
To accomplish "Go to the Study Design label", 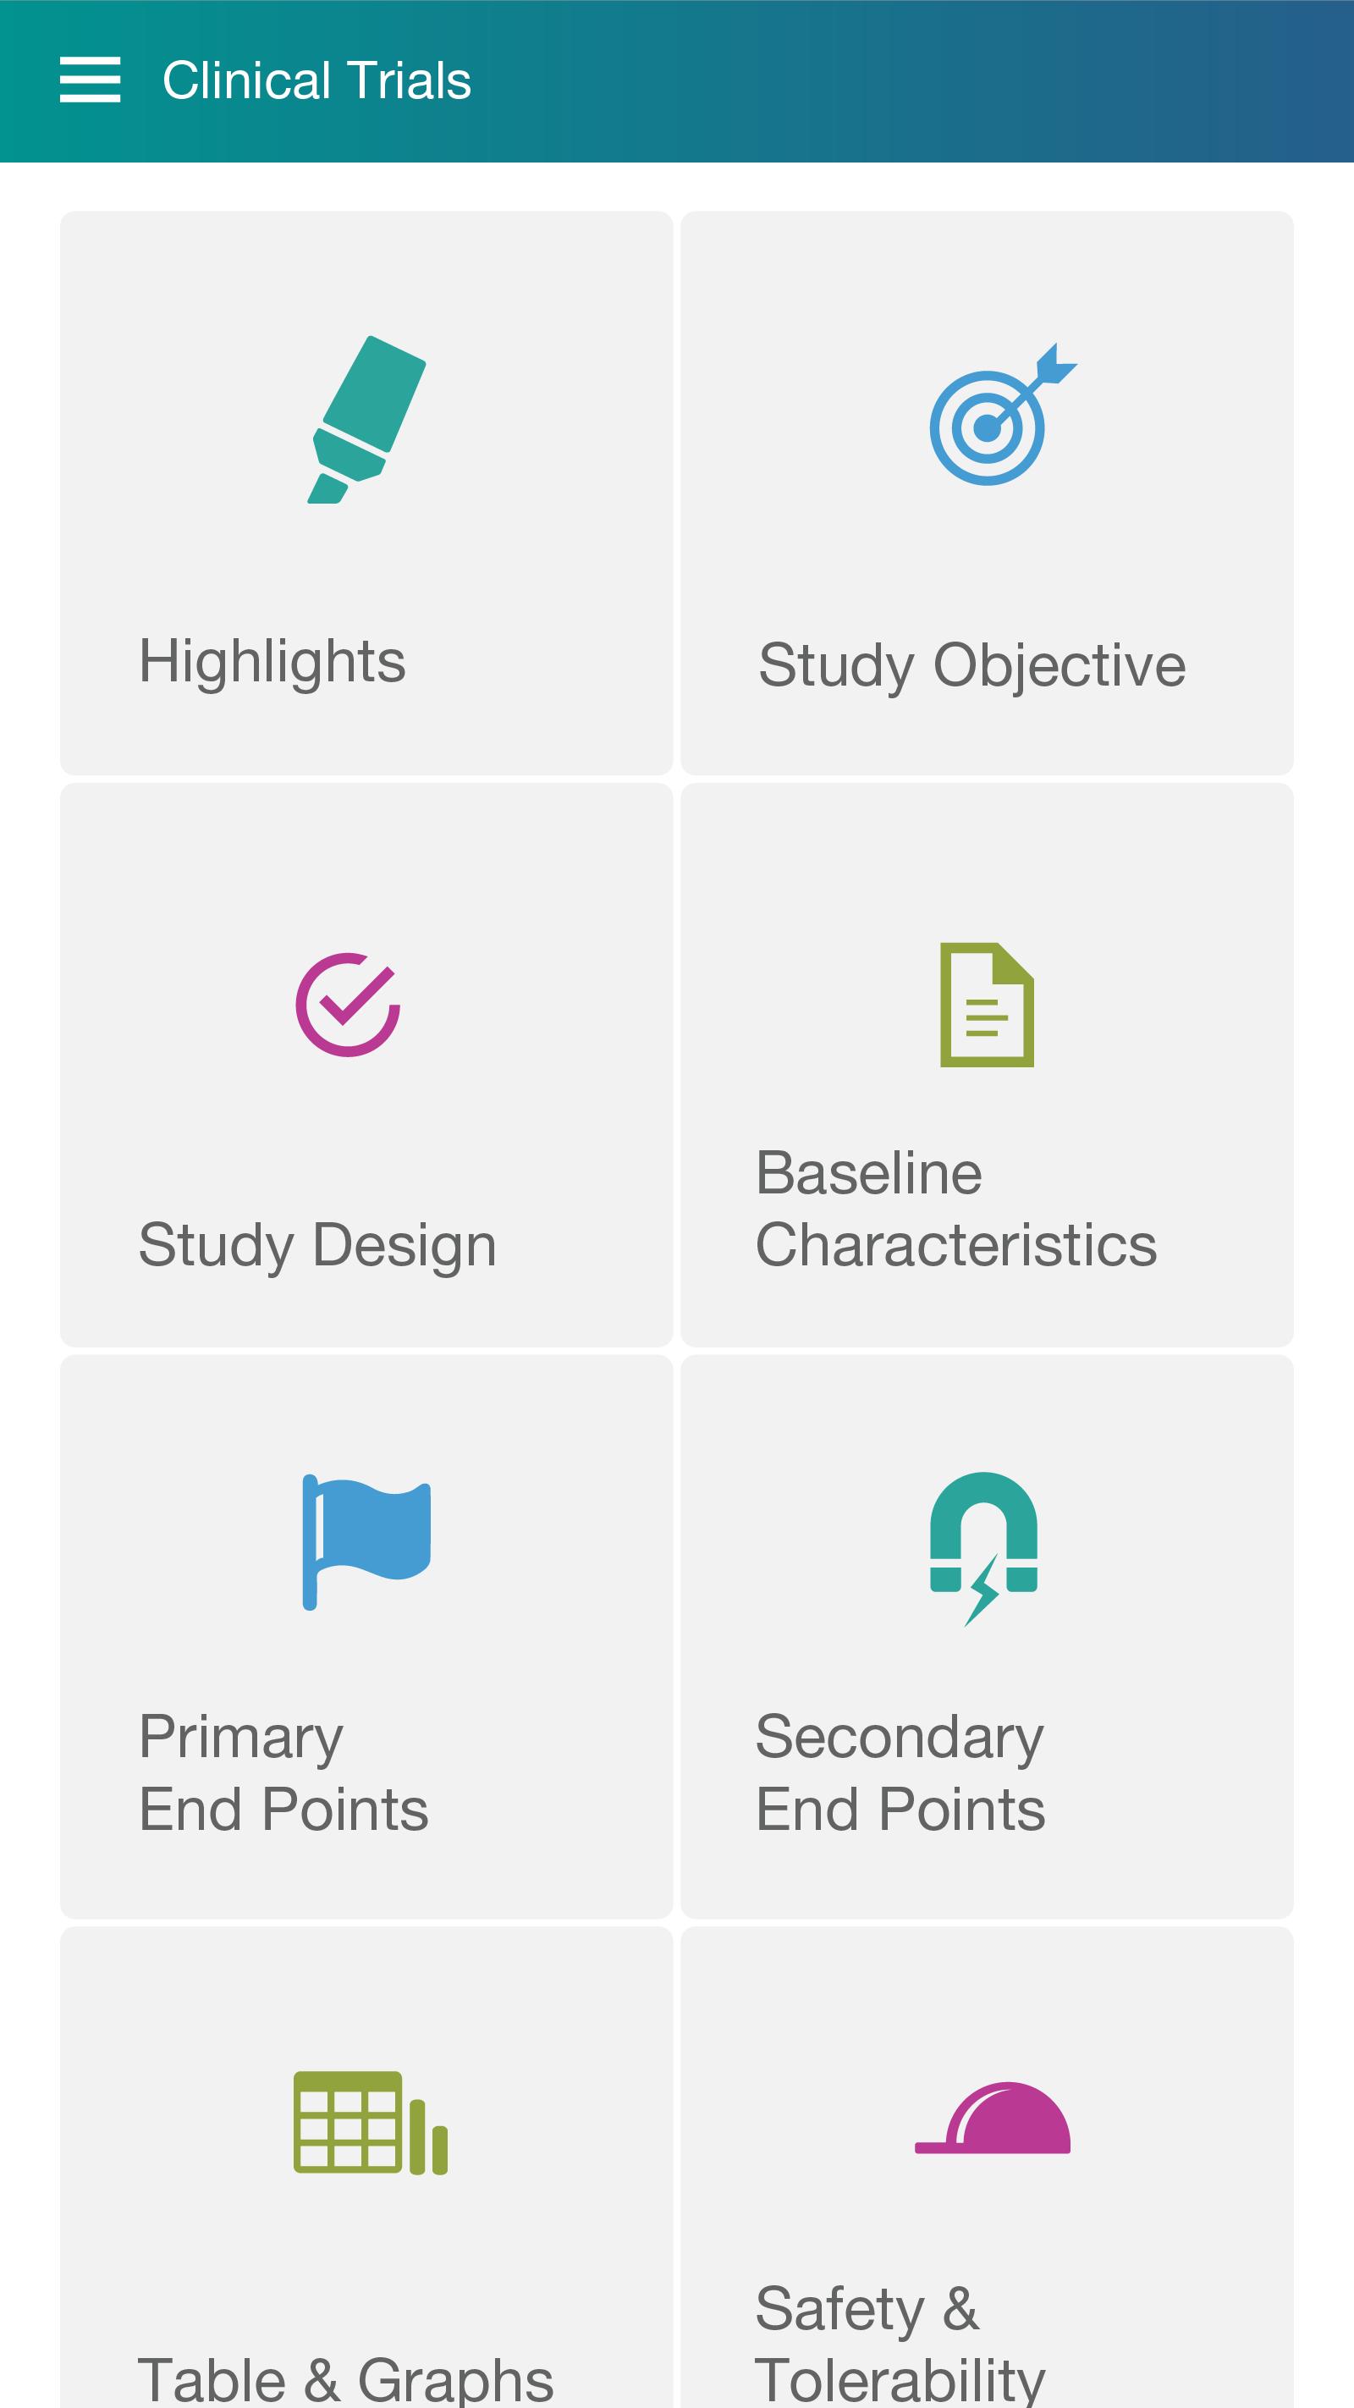I will [x=316, y=1245].
